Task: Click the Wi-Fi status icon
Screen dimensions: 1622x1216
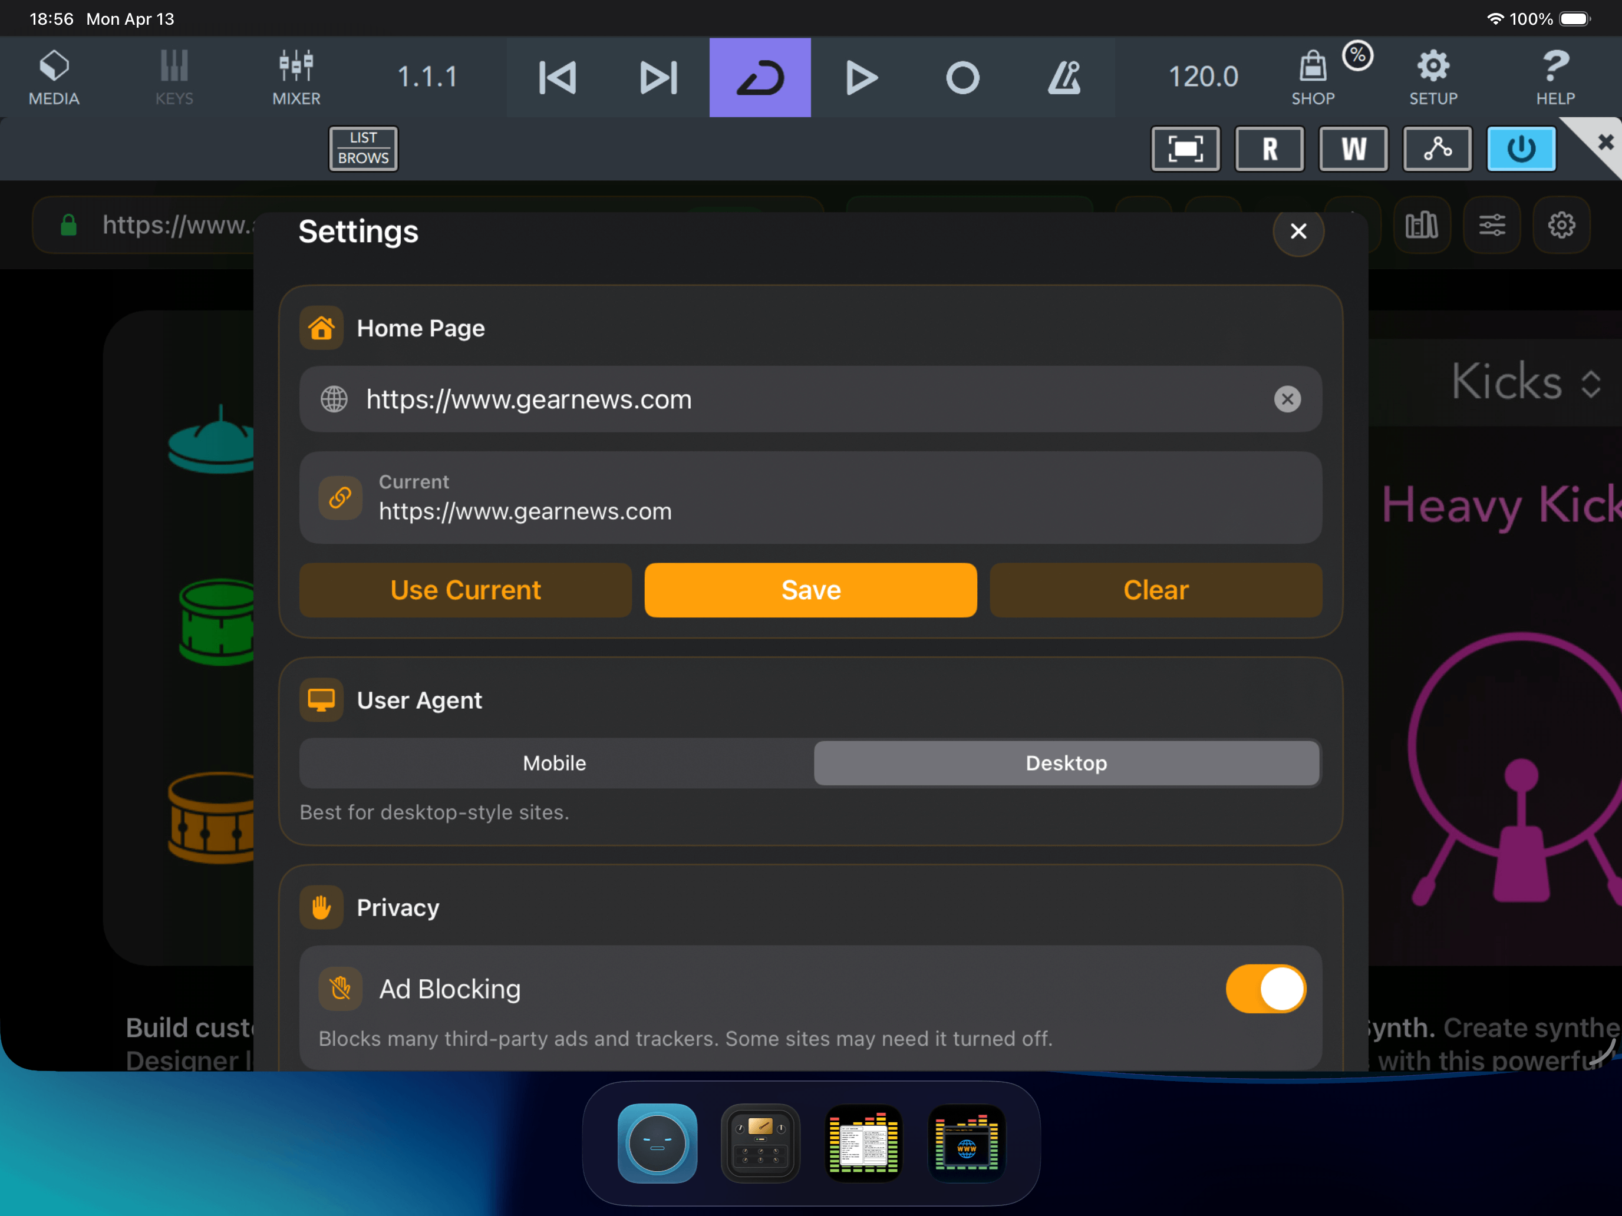Action: [1495, 19]
